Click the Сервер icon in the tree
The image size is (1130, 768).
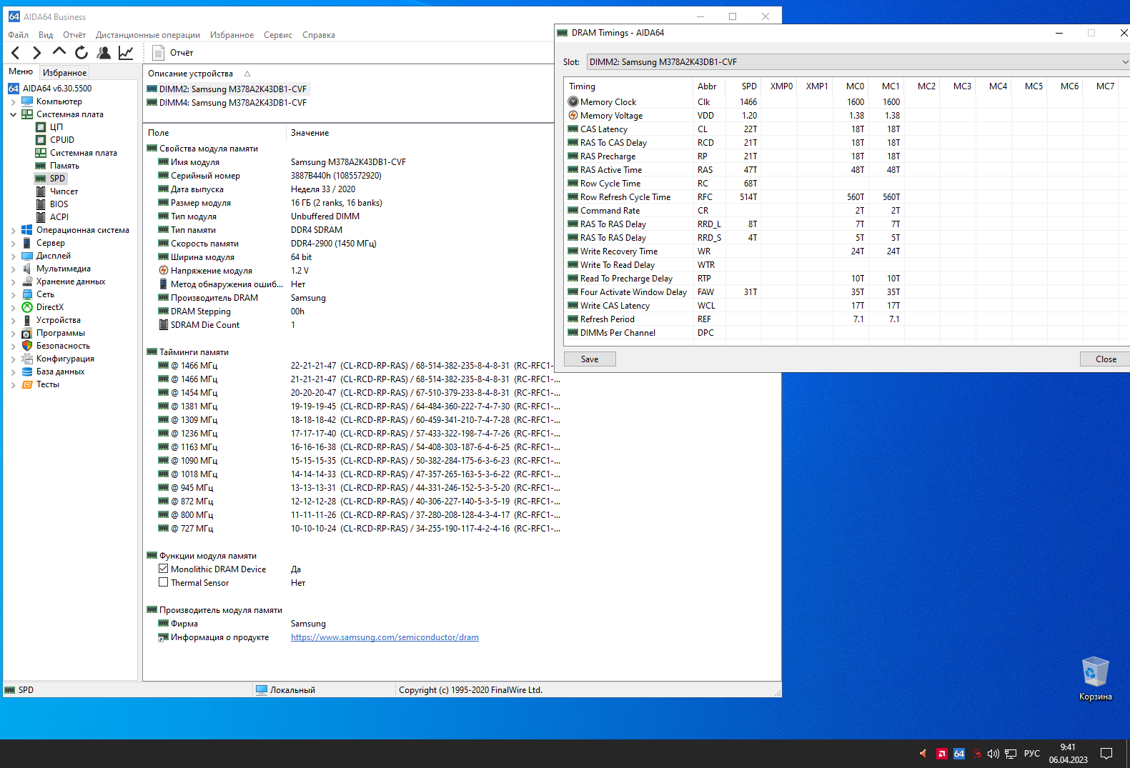[x=27, y=243]
